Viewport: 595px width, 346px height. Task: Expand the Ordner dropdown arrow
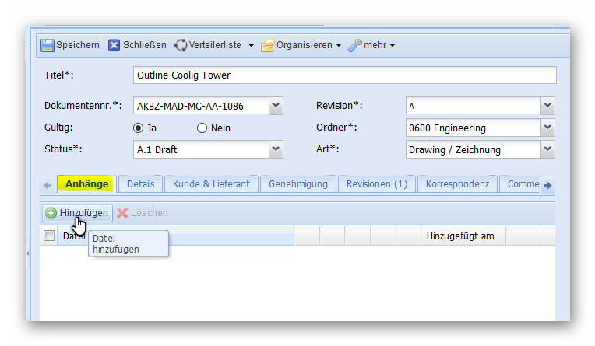point(547,128)
